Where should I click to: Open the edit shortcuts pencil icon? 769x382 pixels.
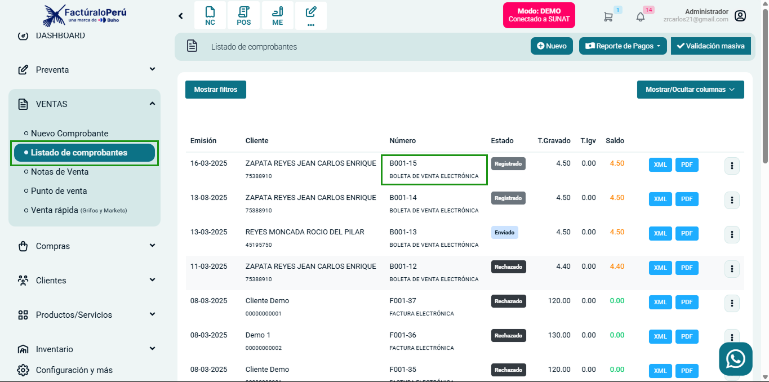pyautogui.click(x=310, y=16)
